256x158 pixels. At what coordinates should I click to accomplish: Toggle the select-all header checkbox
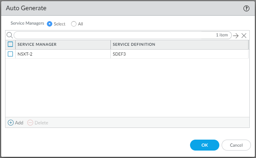(11, 44)
